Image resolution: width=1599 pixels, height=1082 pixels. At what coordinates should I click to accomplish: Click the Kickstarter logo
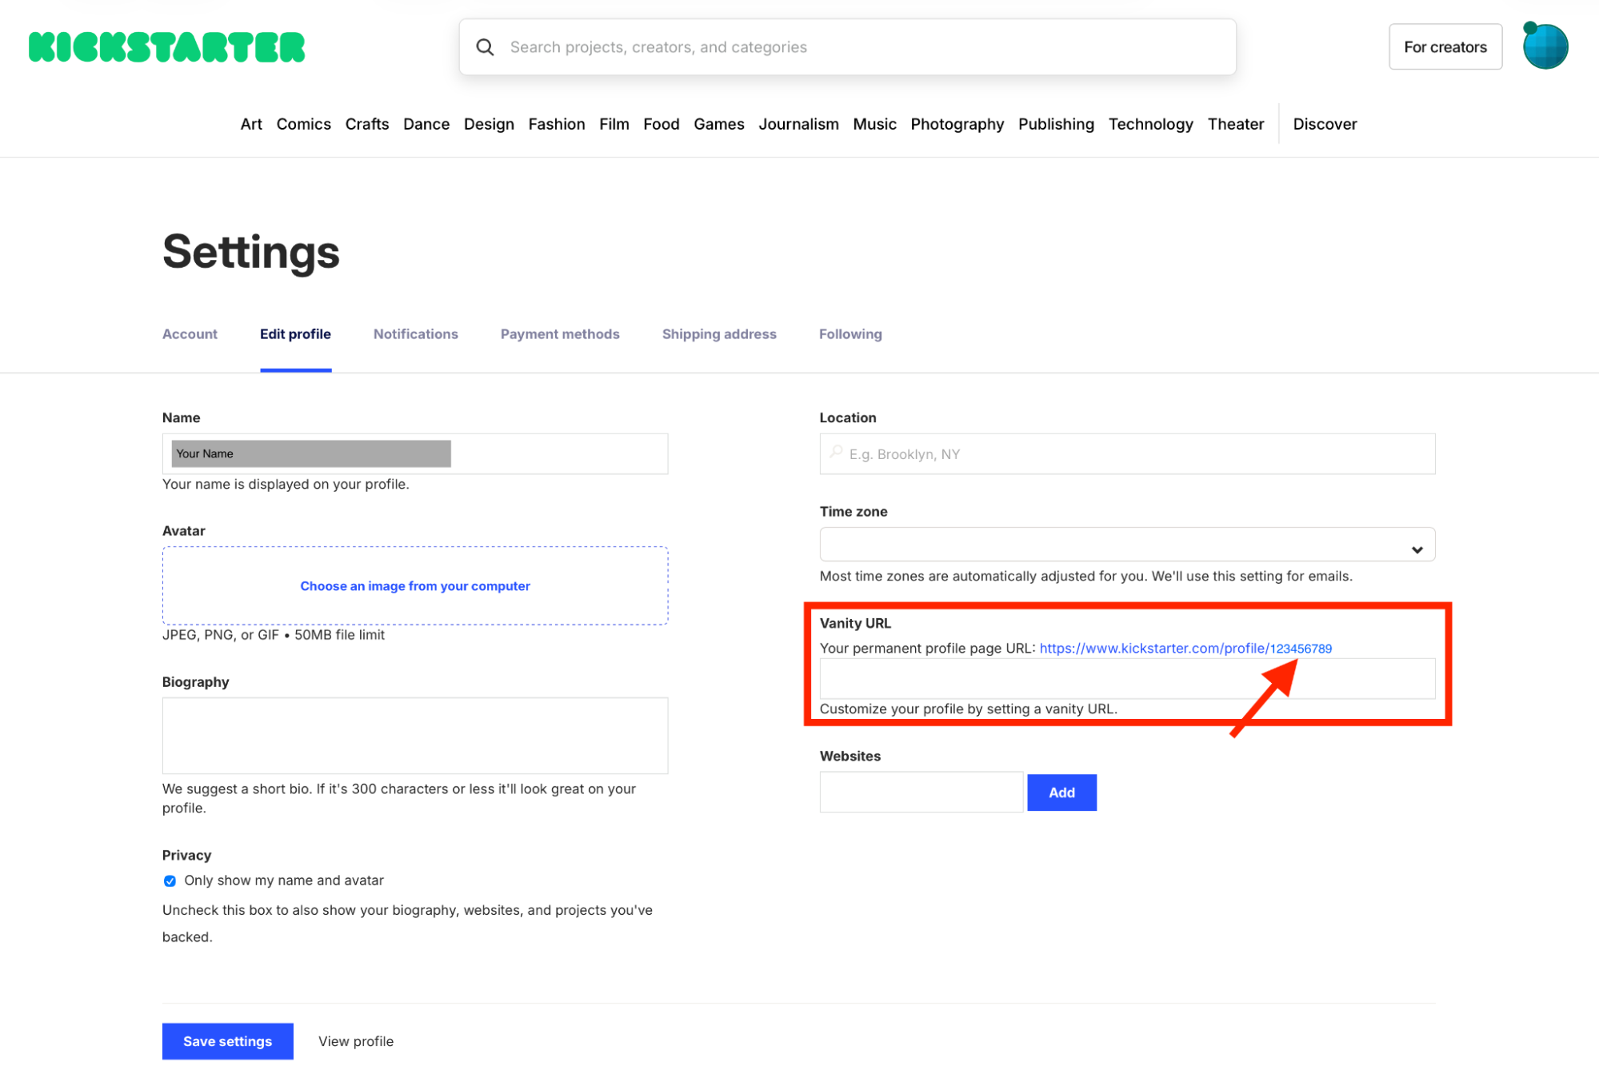click(x=166, y=47)
